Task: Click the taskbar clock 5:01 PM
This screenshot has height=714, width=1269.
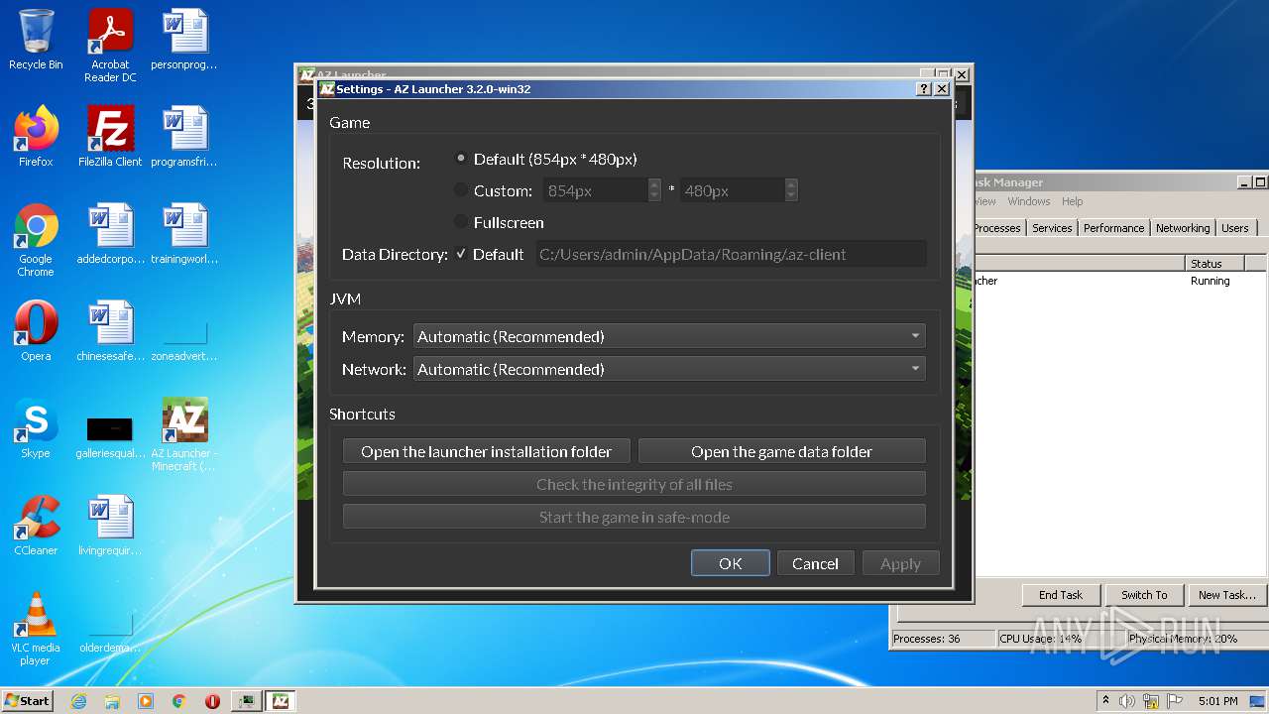Action: pyautogui.click(x=1217, y=701)
